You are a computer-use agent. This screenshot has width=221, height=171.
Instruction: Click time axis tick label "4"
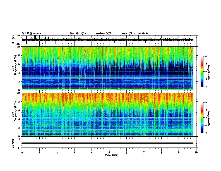pos(92,153)
